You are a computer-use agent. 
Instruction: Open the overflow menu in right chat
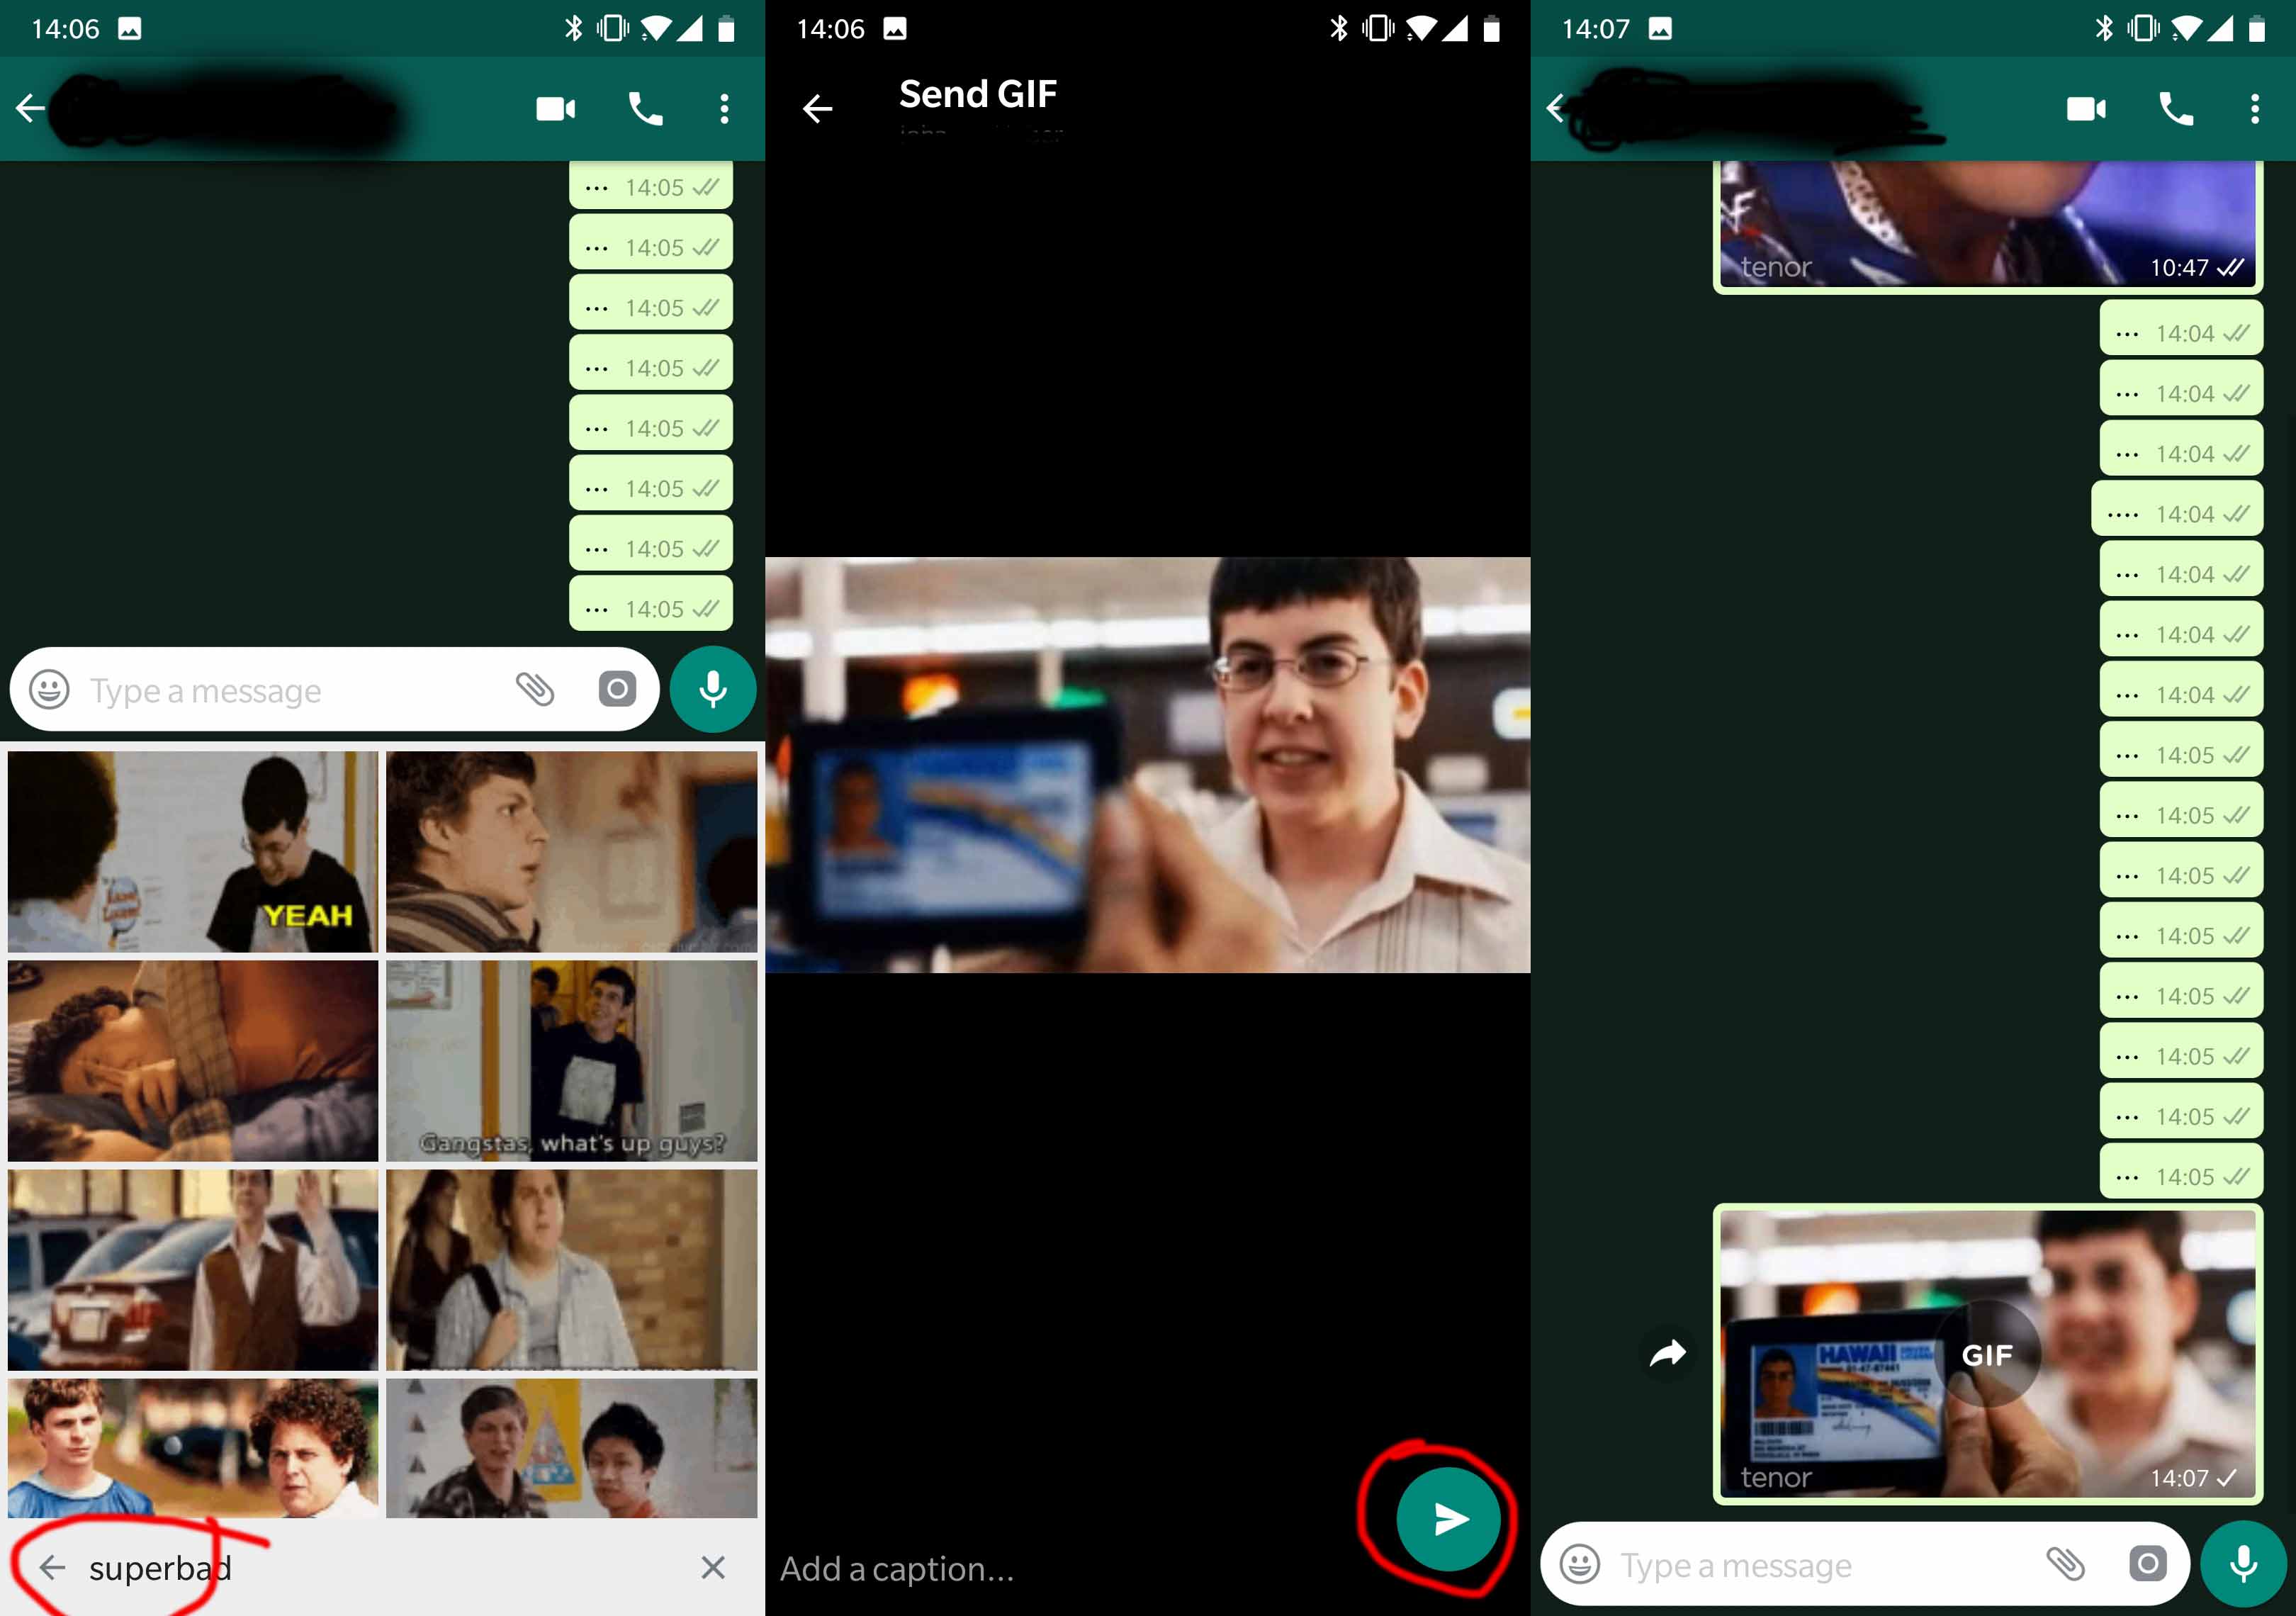(x=2254, y=108)
